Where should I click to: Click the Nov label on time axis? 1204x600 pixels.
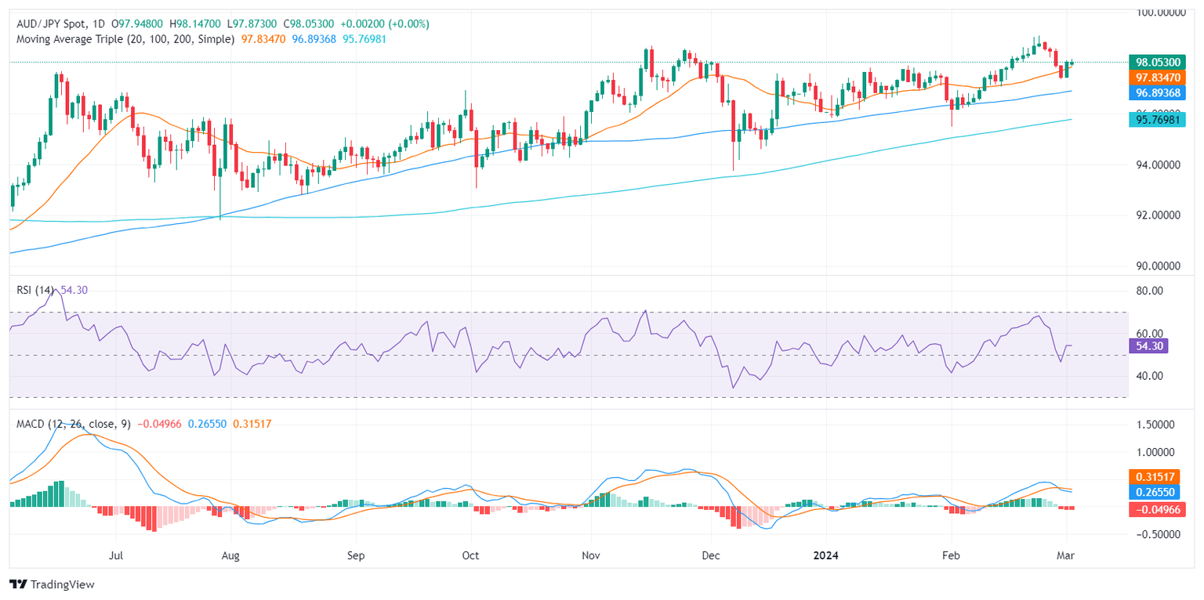coord(591,555)
